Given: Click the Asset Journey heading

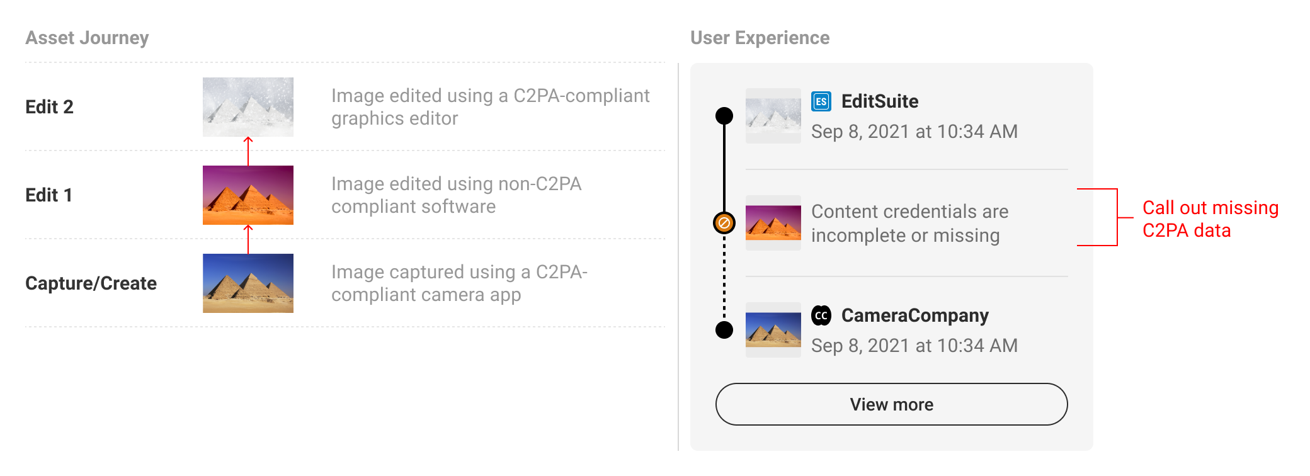Looking at the screenshot, I should click(x=87, y=38).
